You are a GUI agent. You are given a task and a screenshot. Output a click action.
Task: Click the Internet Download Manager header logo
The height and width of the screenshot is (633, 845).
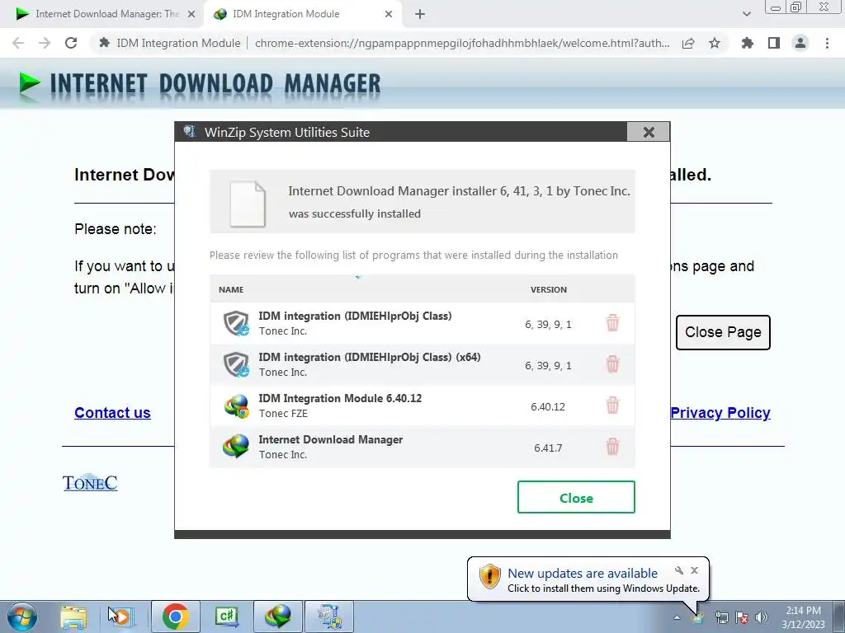200,85
